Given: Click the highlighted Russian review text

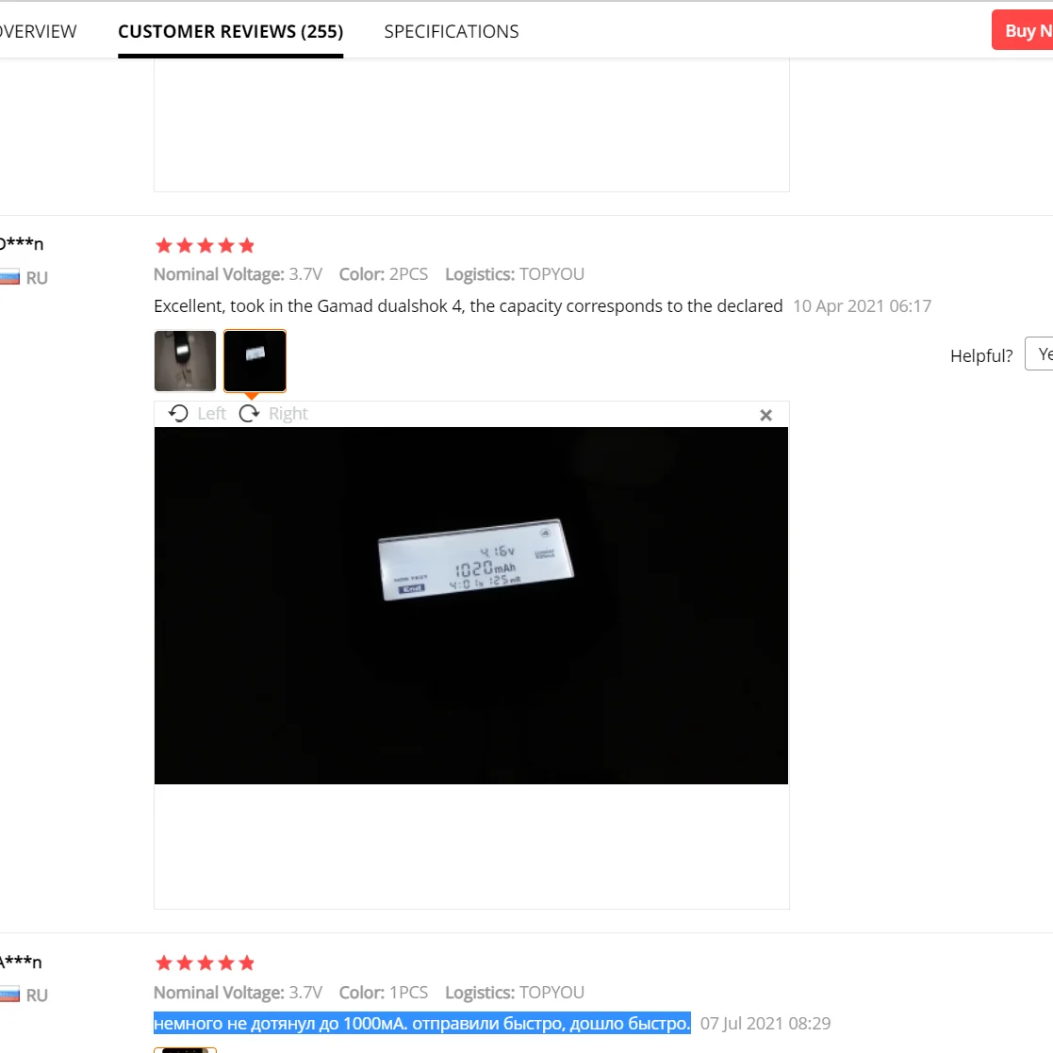Looking at the screenshot, I should (421, 1023).
